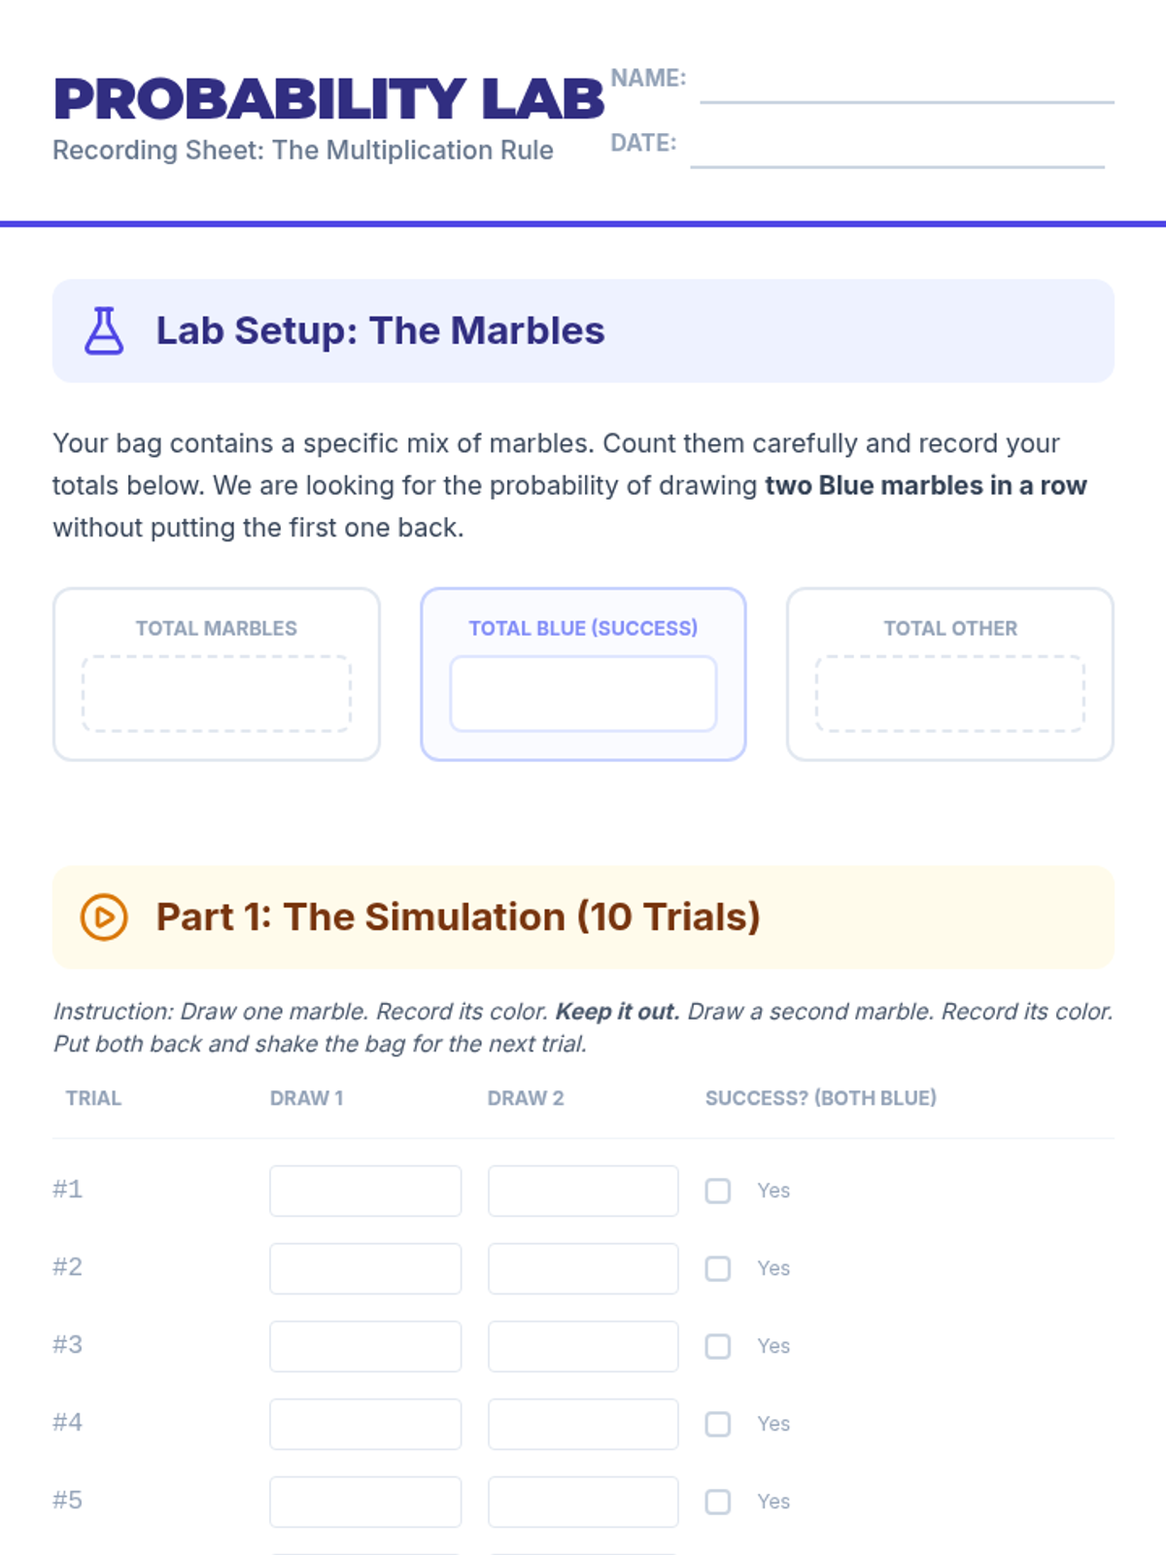Mark trial #4 as success
This screenshot has width=1166, height=1555.
718,1424
